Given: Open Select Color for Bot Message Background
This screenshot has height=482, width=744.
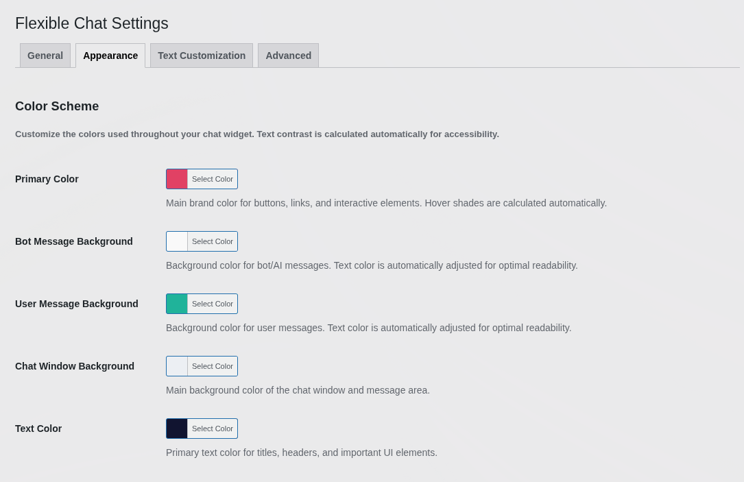Looking at the screenshot, I should 212,241.
